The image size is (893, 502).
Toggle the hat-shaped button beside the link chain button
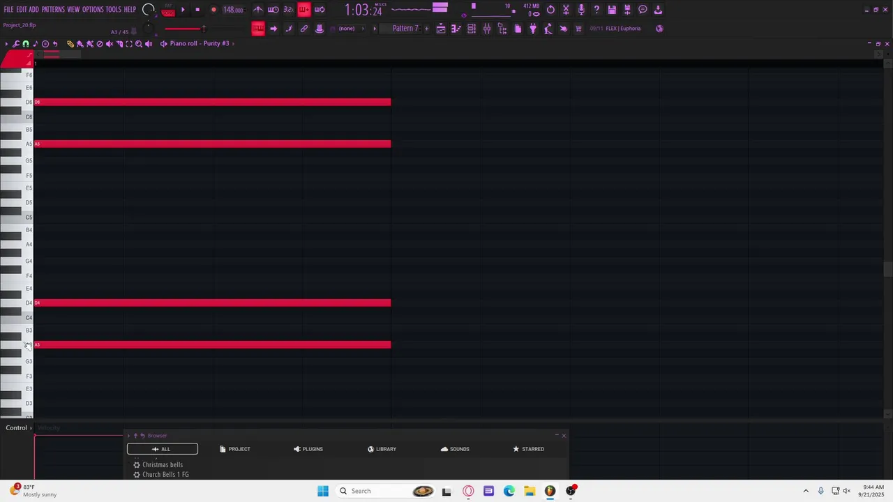coord(320,29)
